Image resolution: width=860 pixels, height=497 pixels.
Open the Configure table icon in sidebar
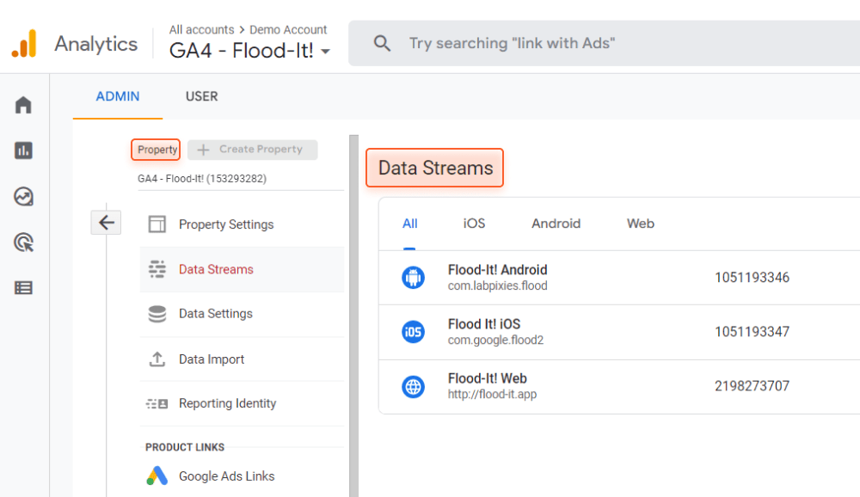[x=23, y=287]
